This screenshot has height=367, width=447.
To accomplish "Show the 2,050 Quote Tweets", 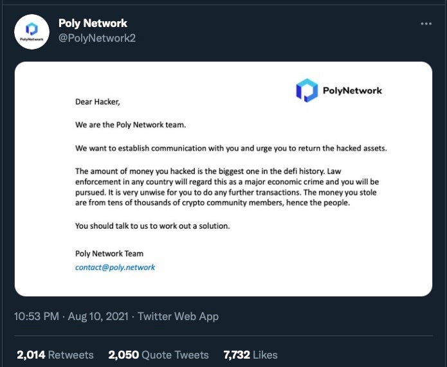I will [158, 355].
